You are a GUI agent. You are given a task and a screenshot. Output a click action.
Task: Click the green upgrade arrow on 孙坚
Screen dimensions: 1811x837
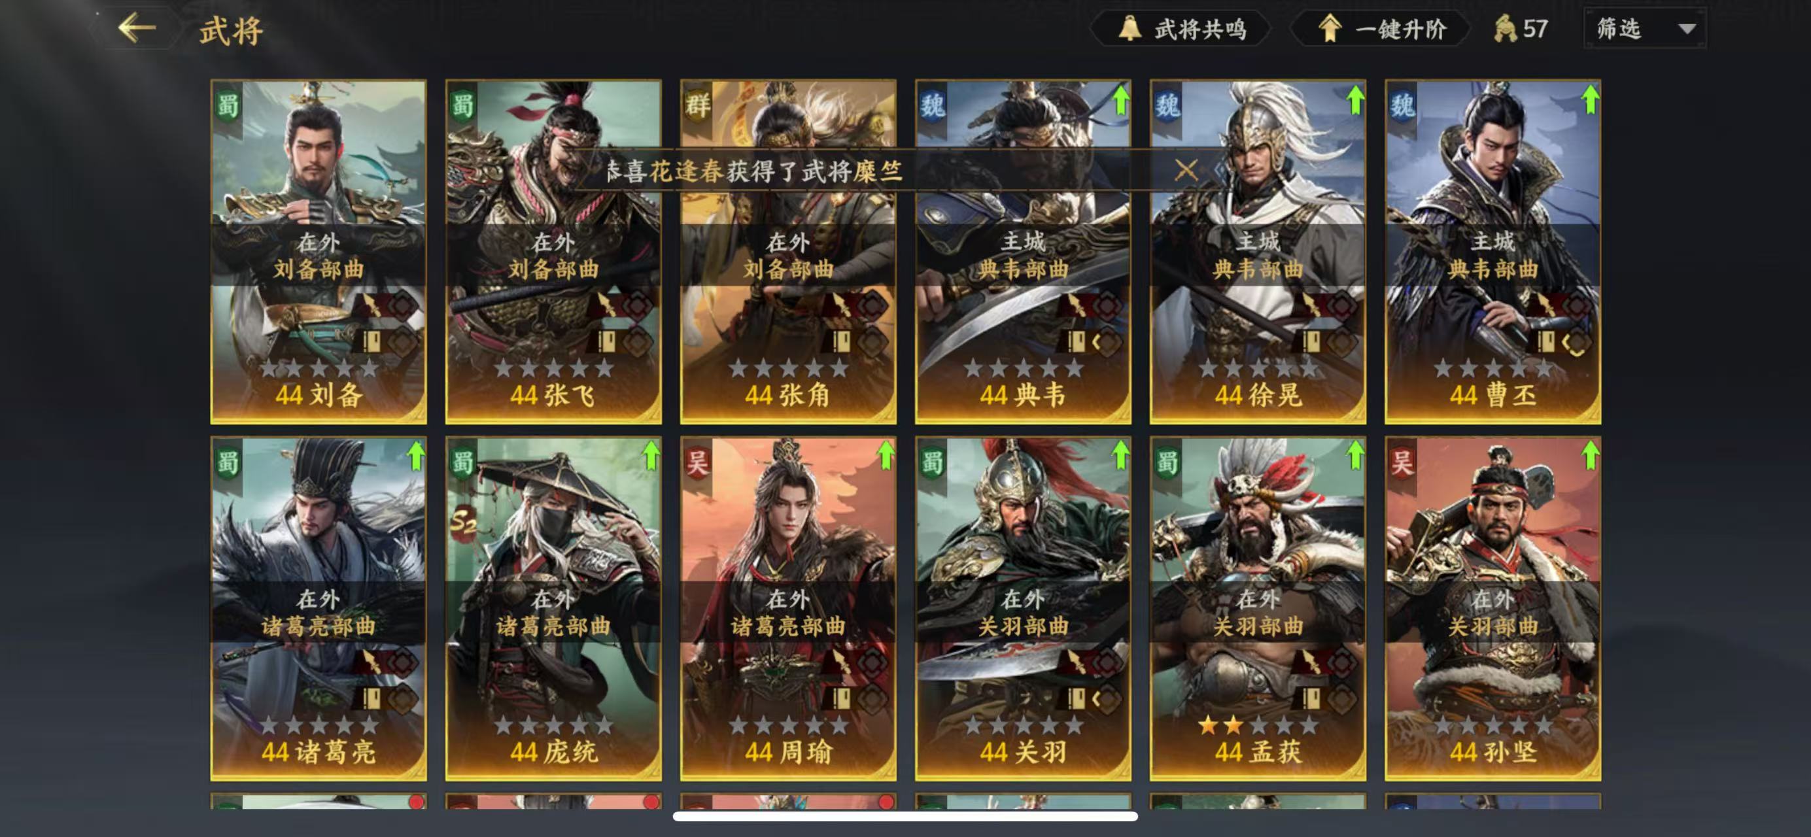click(x=1589, y=455)
